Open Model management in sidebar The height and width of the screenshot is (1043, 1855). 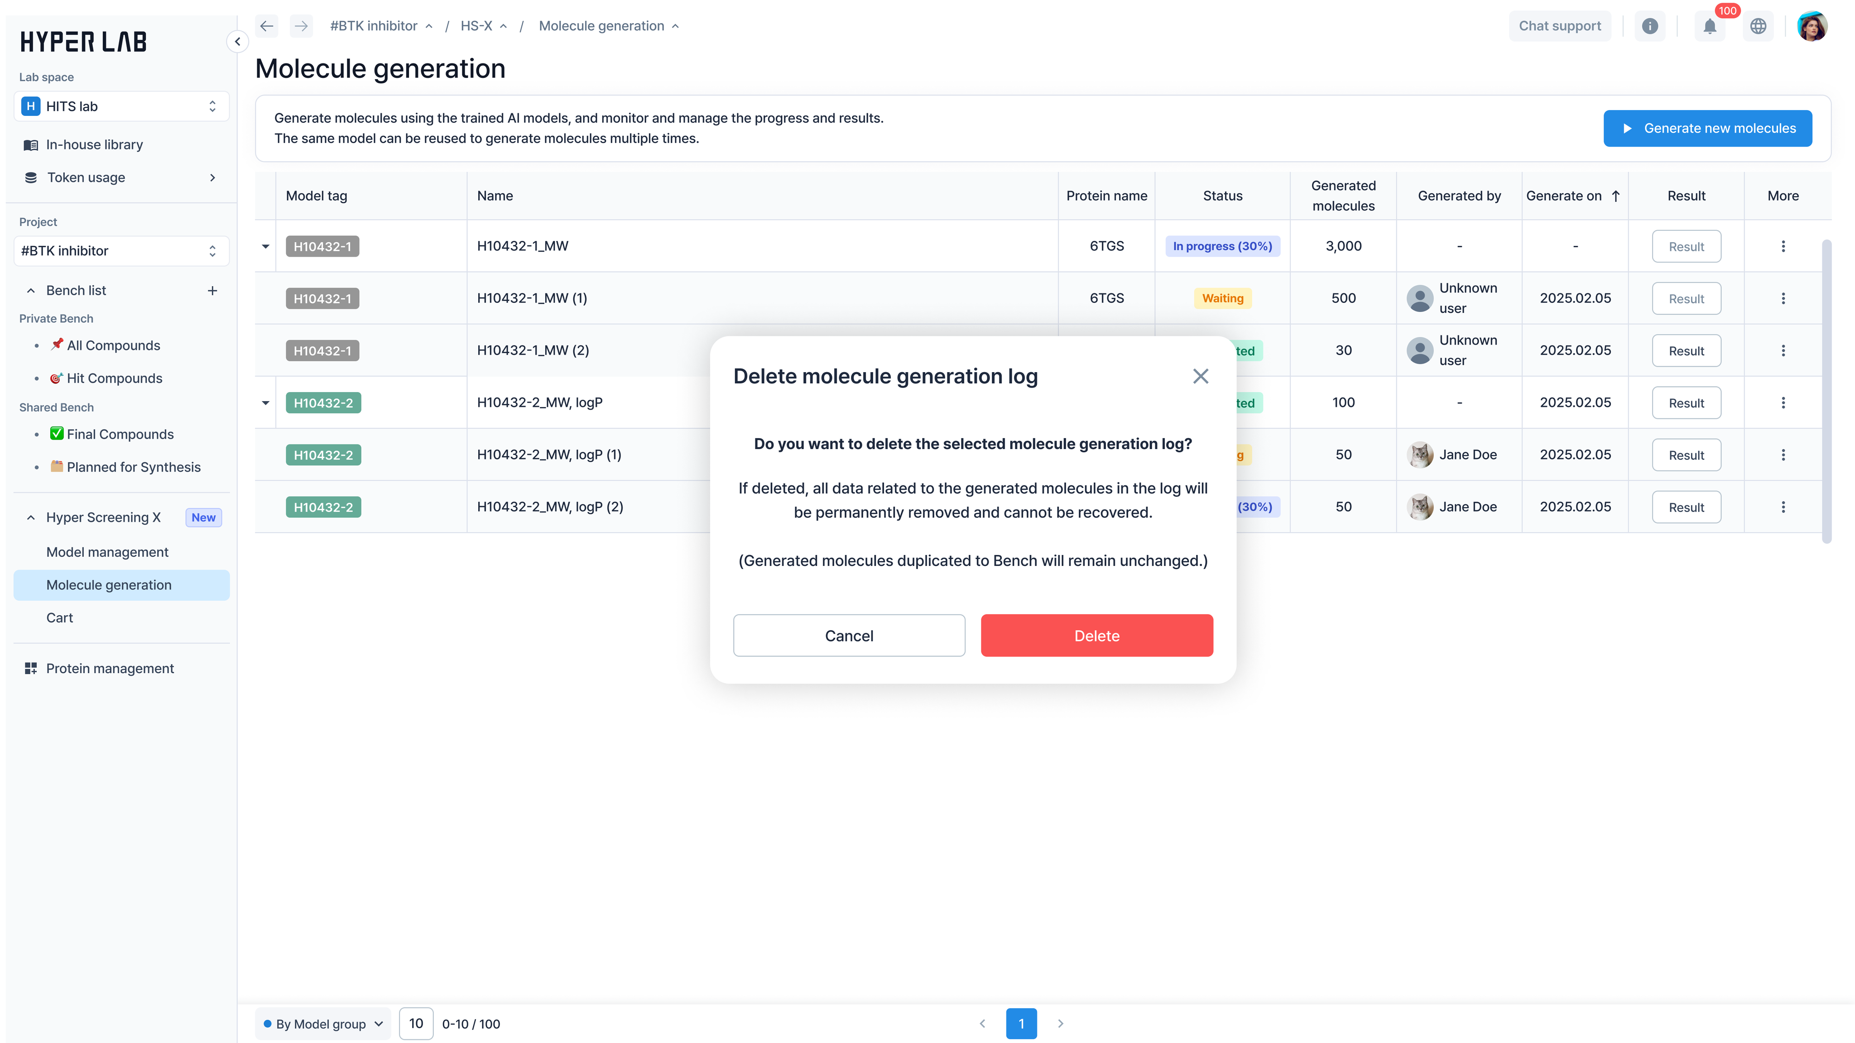pyautogui.click(x=107, y=552)
